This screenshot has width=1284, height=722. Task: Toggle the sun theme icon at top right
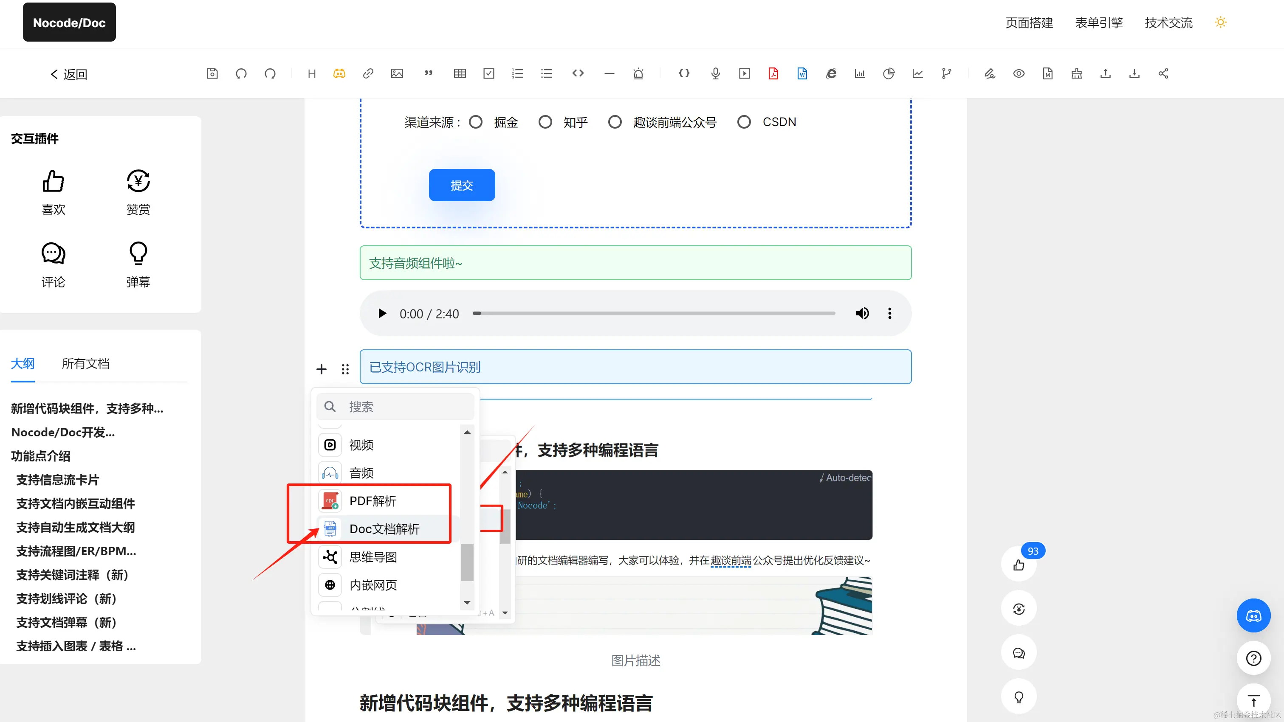click(1220, 22)
